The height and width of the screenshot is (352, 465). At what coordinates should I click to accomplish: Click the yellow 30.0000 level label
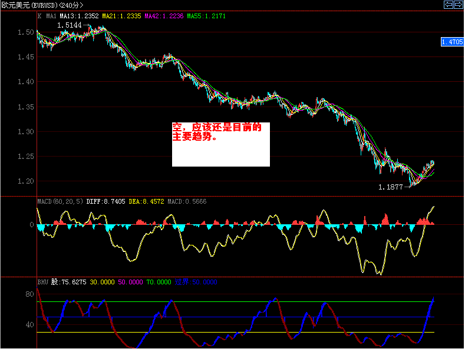click(x=102, y=282)
